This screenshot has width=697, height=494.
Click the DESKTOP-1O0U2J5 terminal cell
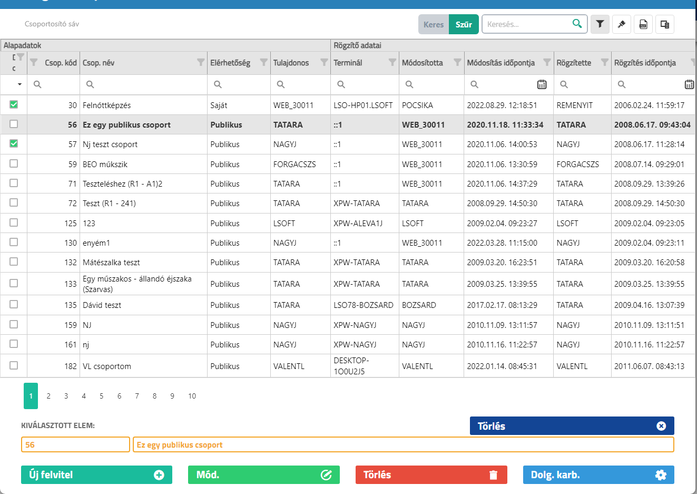pos(364,366)
